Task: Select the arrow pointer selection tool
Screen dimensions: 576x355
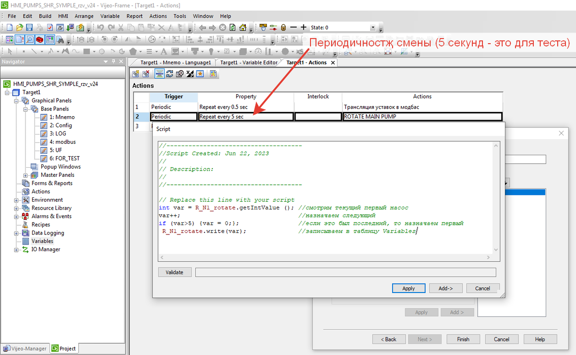Action: tap(10, 51)
